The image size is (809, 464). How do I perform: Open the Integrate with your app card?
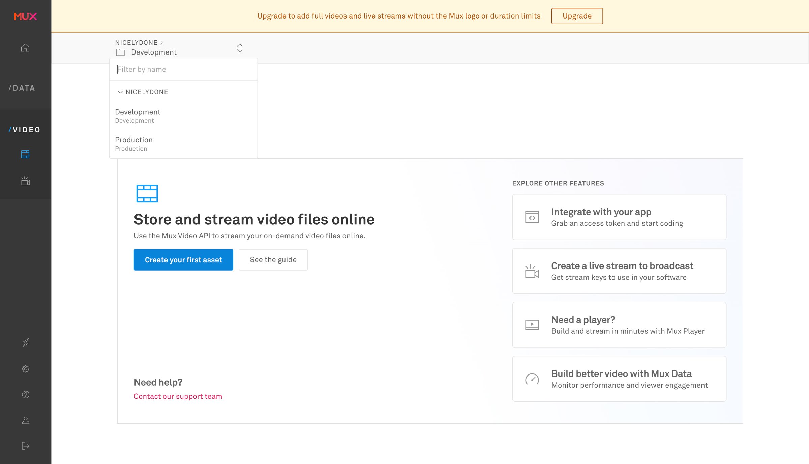coord(619,217)
